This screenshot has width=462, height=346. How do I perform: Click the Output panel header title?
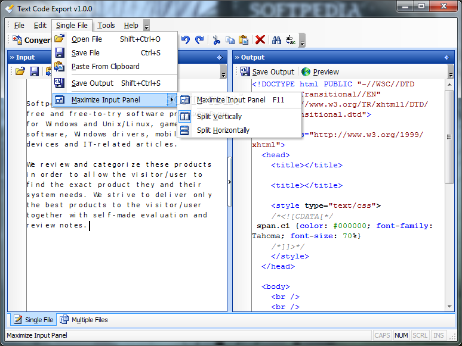(253, 57)
